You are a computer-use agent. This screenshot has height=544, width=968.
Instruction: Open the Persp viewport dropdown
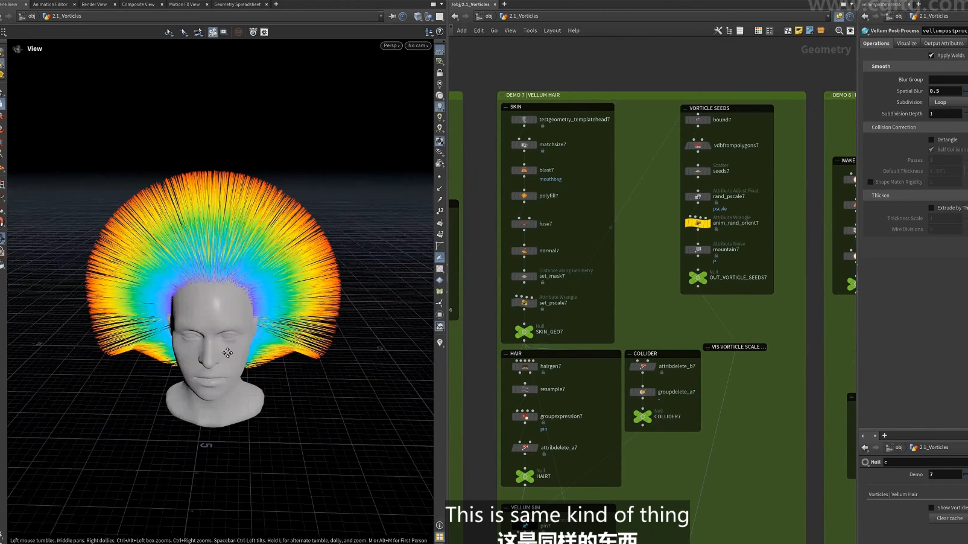[391, 45]
